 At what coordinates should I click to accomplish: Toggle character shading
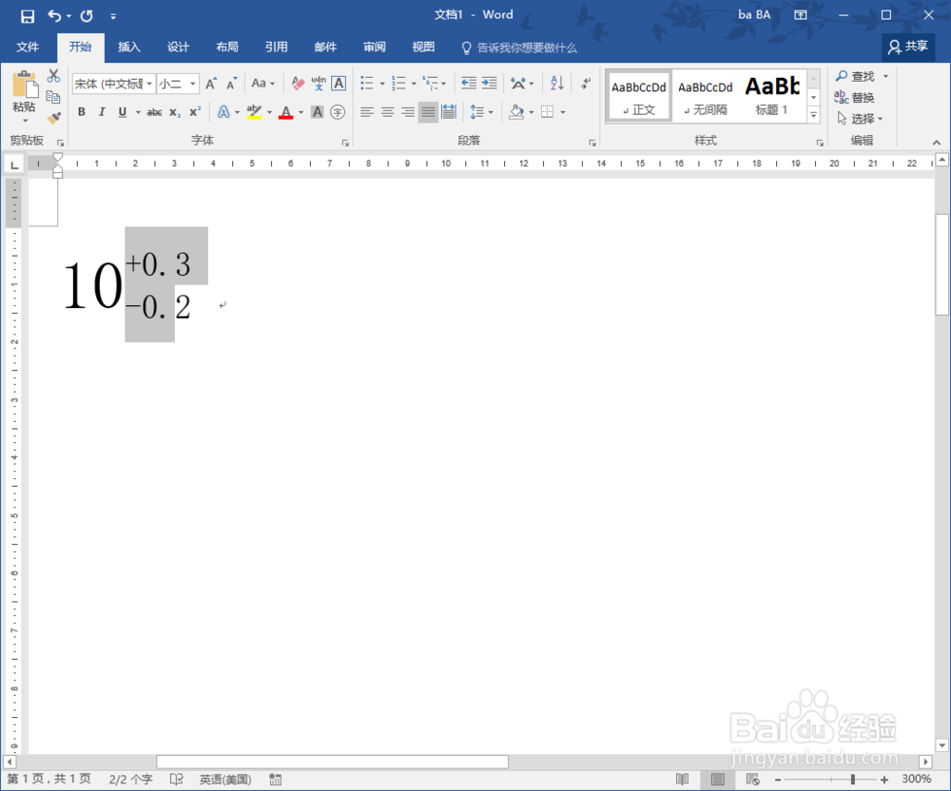[x=318, y=112]
